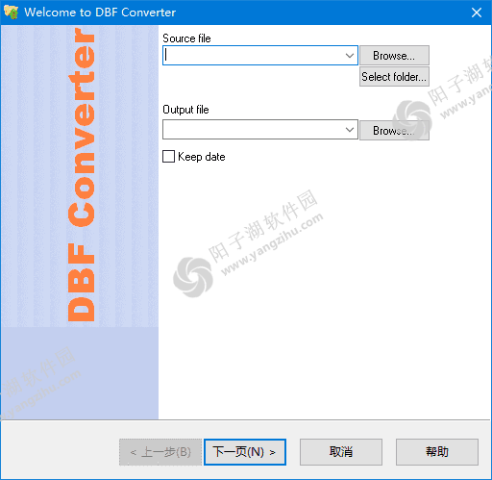Go to next page with 下一页(N)
The height and width of the screenshot is (480, 492).
pyautogui.click(x=245, y=452)
